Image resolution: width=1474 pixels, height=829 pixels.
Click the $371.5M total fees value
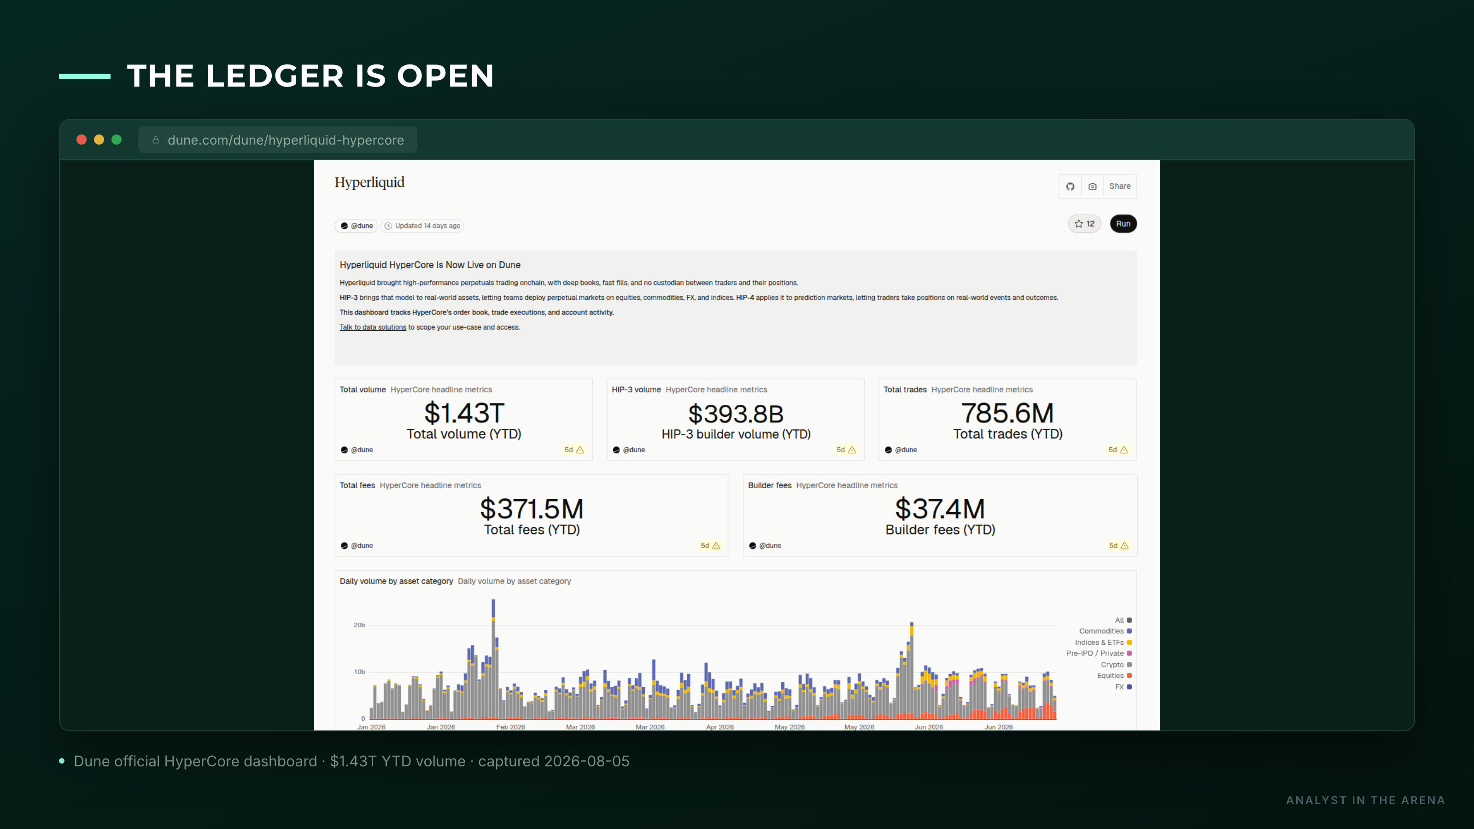click(x=532, y=508)
